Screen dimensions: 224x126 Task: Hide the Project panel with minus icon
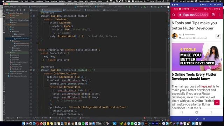(x=27, y=10)
